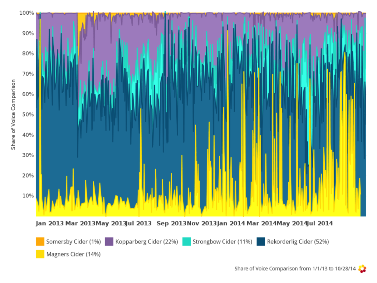Click the 'Mar 2014' x-axis label
377x283 pixels.
coord(262,224)
